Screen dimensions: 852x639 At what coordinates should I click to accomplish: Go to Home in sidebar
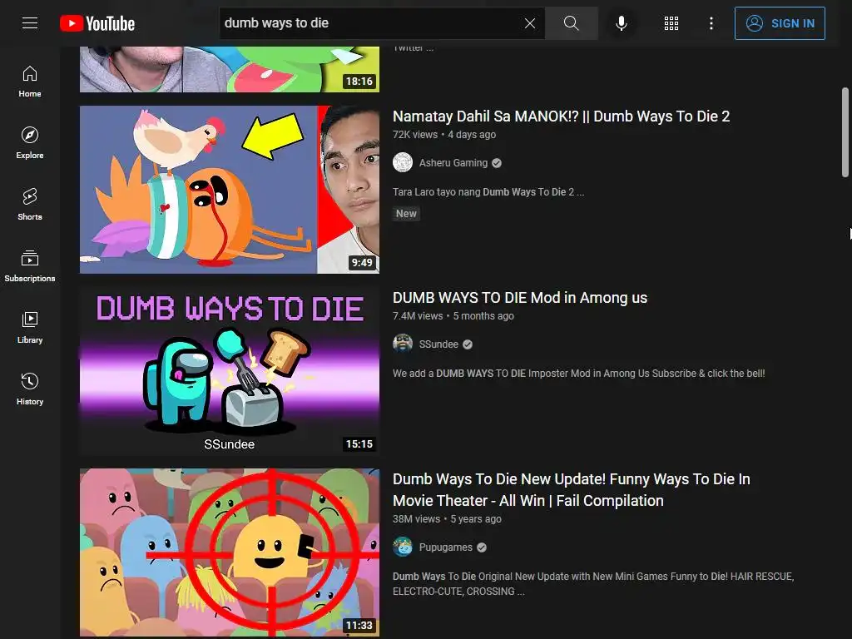click(x=30, y=82)
